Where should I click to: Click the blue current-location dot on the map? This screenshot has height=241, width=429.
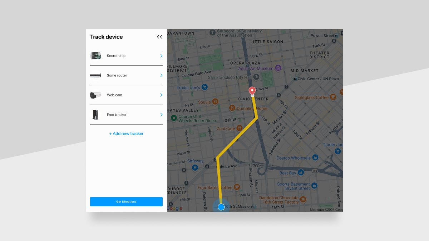pyautogui.click(x=221, y=207)
